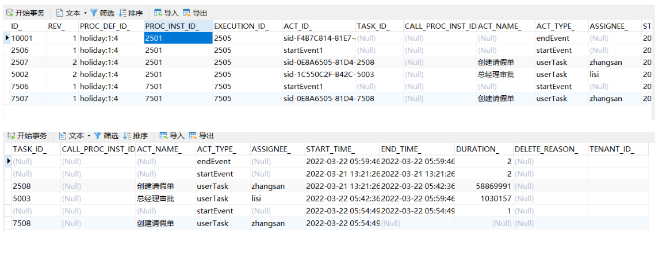Click 排序 sort icon in the lower toolbar

(127, 136)
